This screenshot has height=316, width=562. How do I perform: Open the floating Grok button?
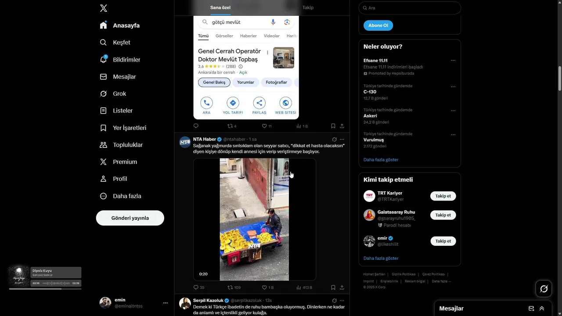pos(544,289)
